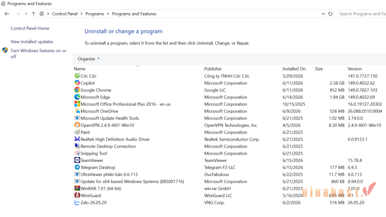Select the WinRAR 7.01 (64-bit) name
Viewport: 386px width, 217px height.
(101, 188)
